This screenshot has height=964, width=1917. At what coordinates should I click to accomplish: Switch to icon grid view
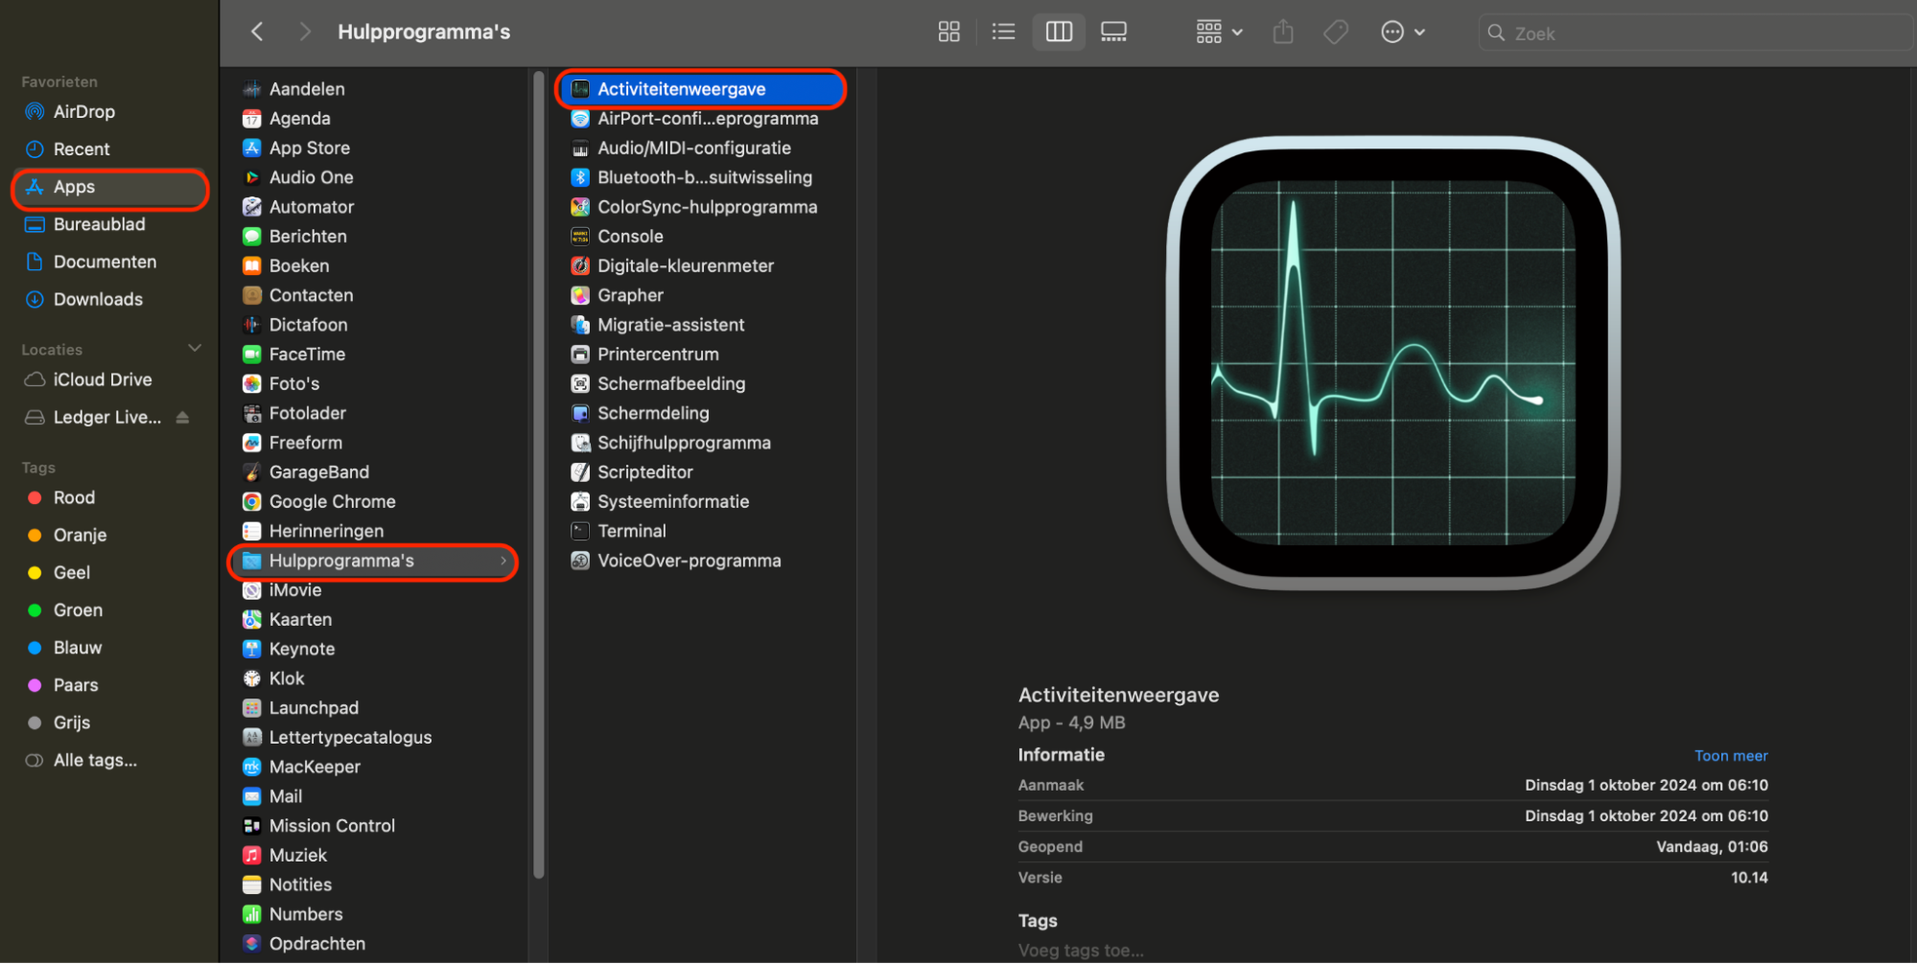pyautogui.click(x=948, y=33)
